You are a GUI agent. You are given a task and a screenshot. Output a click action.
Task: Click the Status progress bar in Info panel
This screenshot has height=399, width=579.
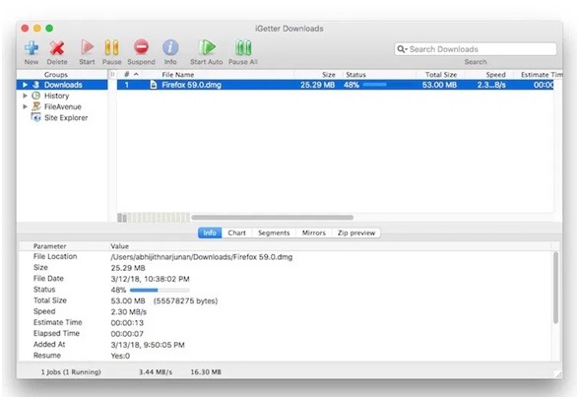click(x=160, y=290)
